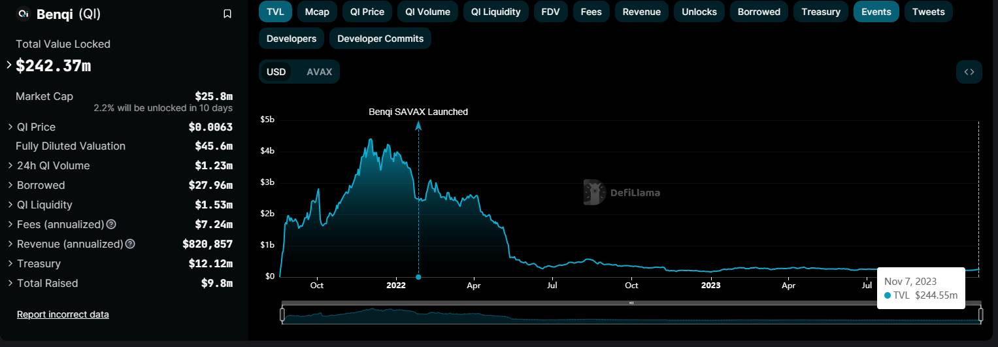Switch chart denomination to AVAX
The image size is (998, 347).
pyautogui.click(x=320, y=72)
